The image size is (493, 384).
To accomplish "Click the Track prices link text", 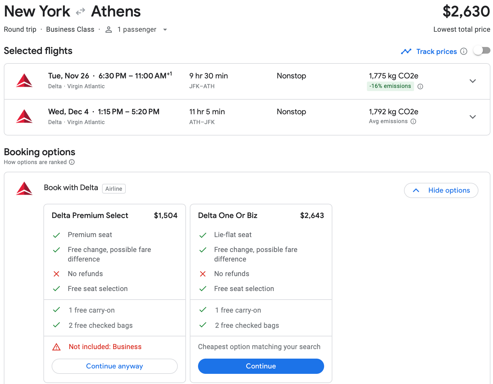I will coord(437,51).
